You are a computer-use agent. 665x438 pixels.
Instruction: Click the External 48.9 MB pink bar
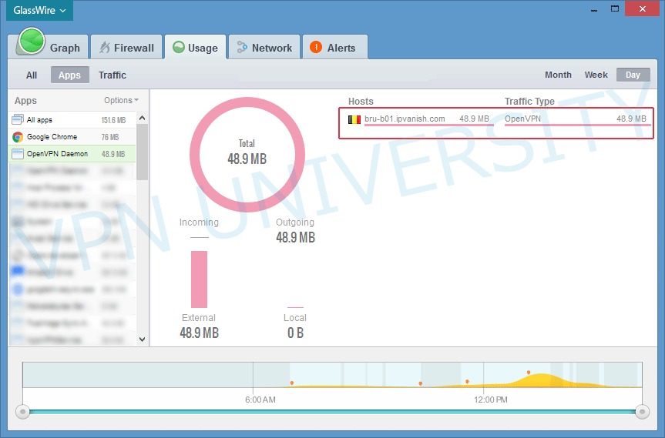click(x=199, y=279)
